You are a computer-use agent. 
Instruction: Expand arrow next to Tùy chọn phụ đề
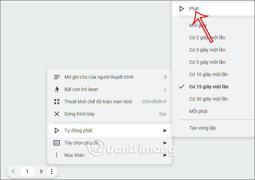165,143
